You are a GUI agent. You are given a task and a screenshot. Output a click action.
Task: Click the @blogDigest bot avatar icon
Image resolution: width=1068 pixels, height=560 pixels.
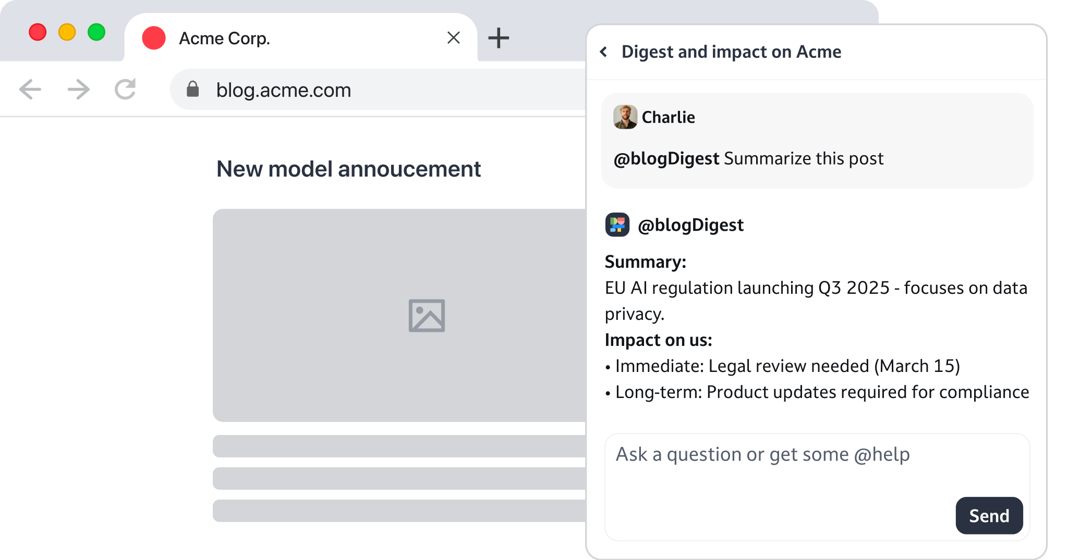pyautogui.click(x=618, y=225)
